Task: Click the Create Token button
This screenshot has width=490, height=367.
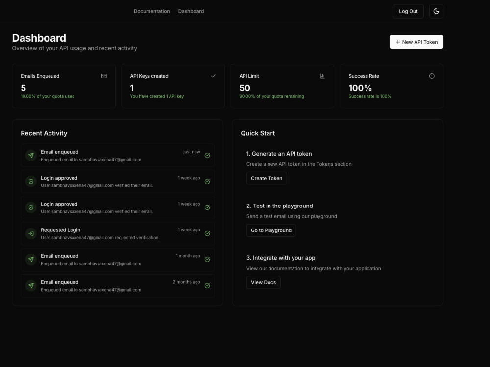Action: click(267, 178)
